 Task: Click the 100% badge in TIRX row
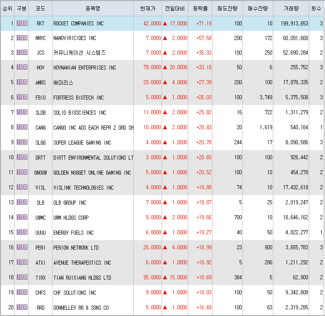click(x=22, y=277)
